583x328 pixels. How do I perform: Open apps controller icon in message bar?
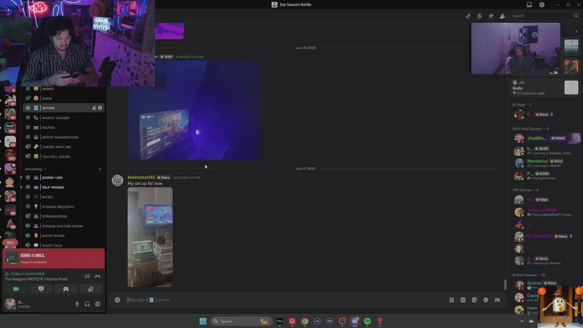(497, 300)
